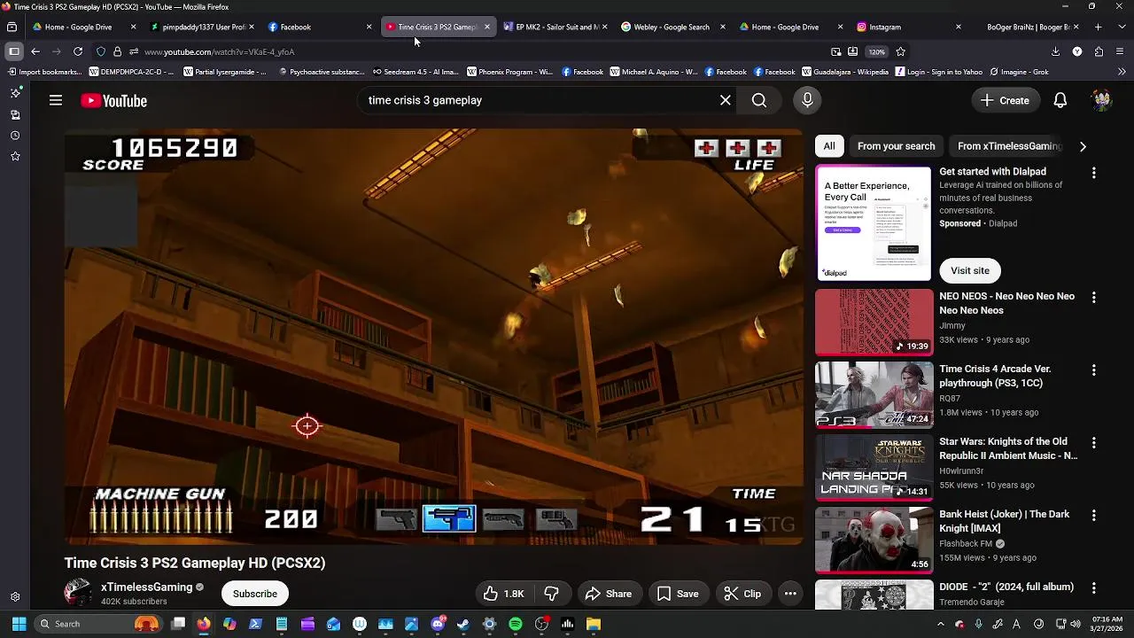Select the From your search chip
This screenshot has height=638, width=1134.
(x=896, y=146)
